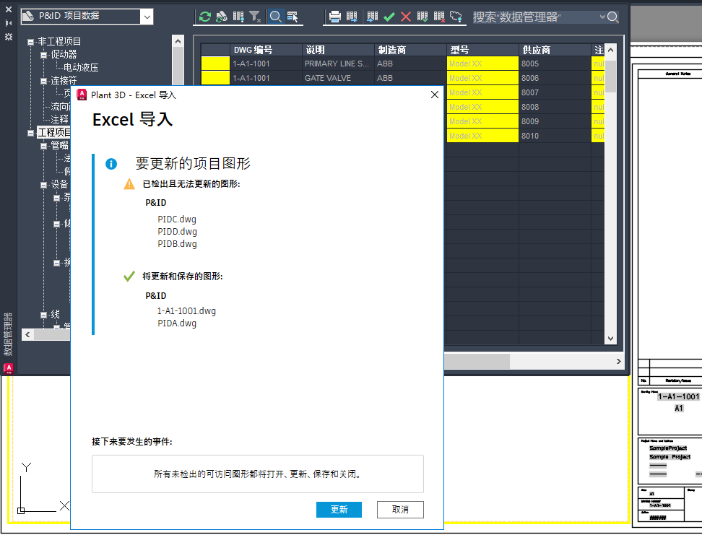Collapse the 线 tree node
The image size is (702, 535).
point(43,314)
